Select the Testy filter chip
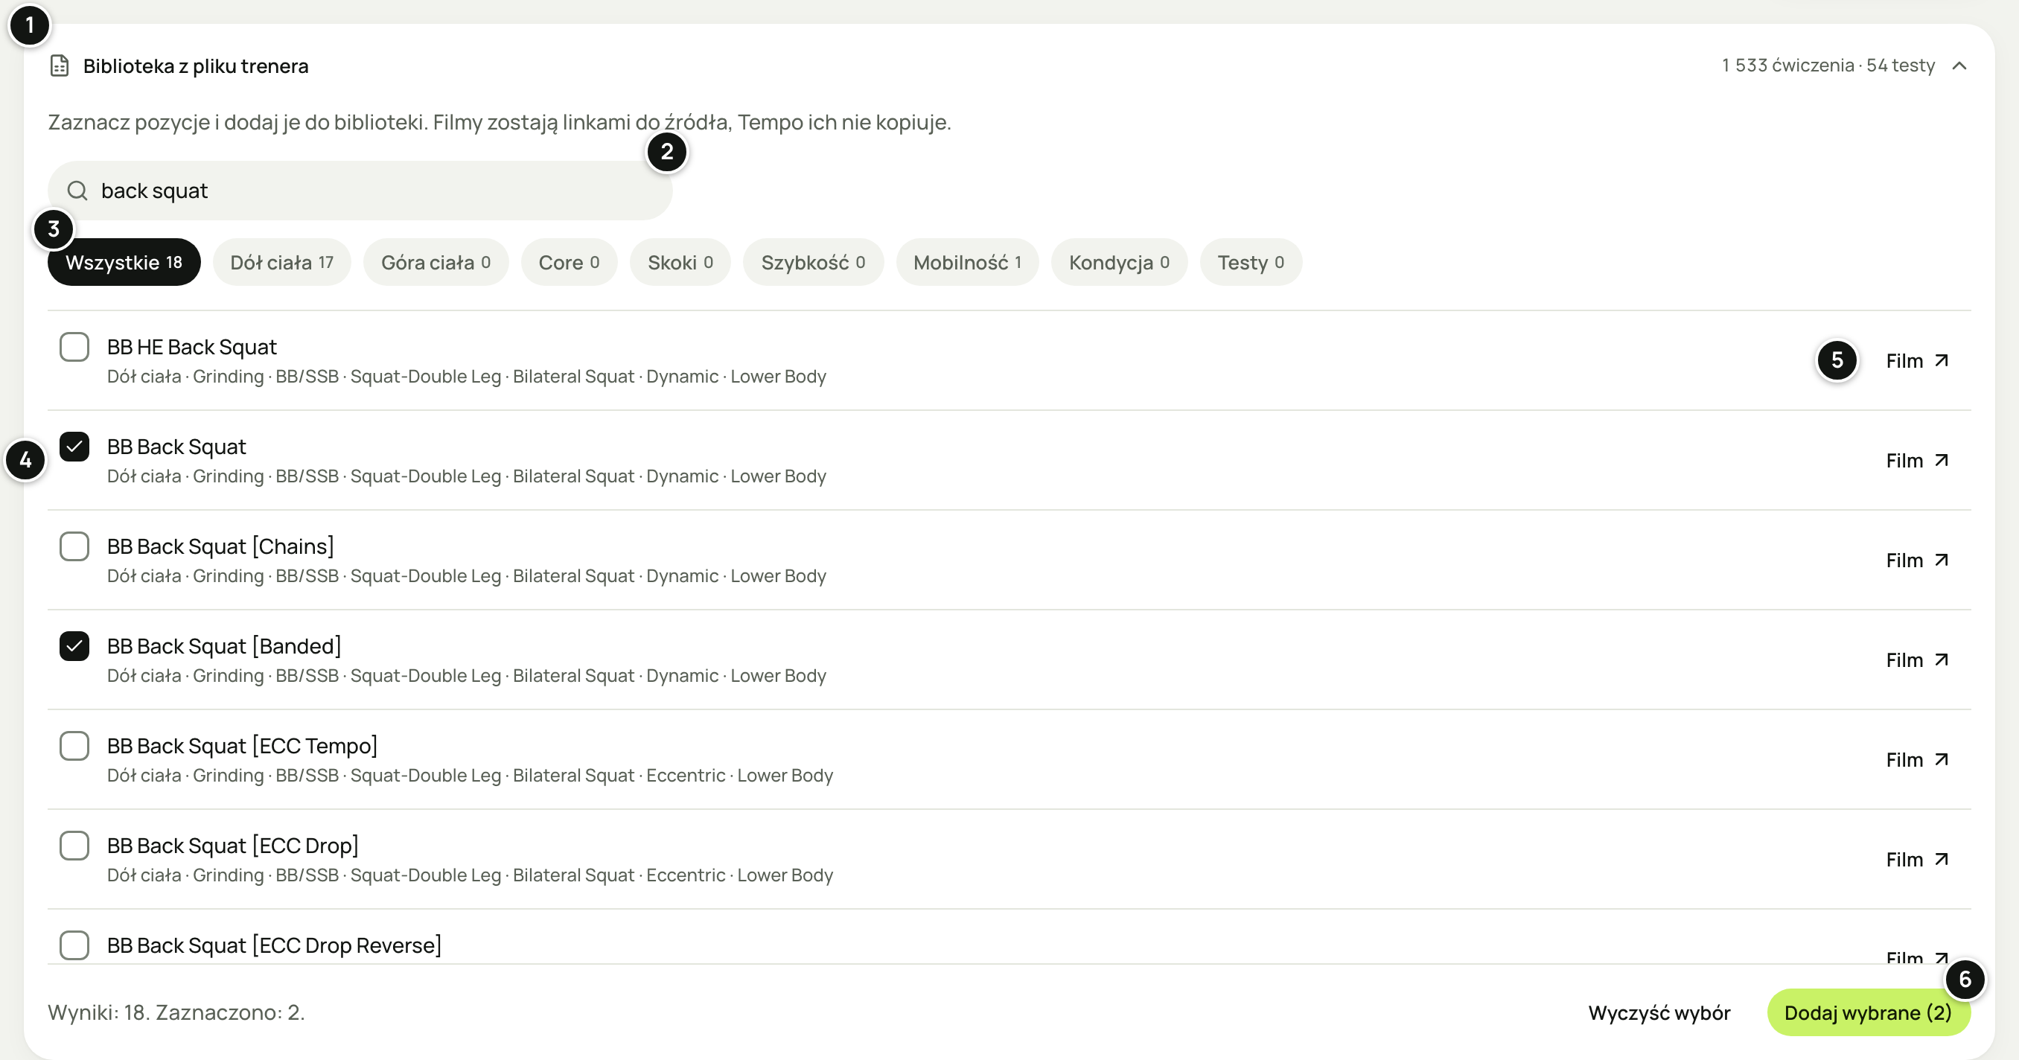 tap(1250, 263)
